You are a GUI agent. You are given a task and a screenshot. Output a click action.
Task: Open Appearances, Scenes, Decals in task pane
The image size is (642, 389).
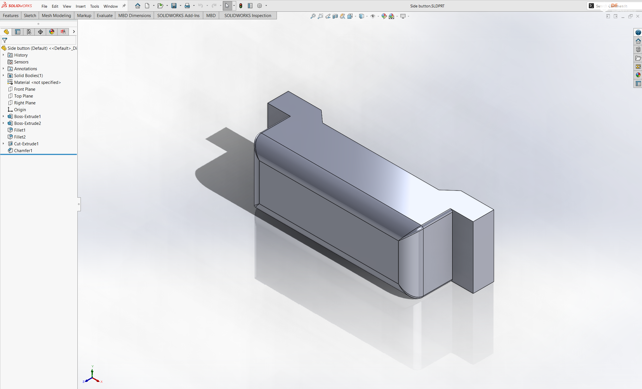(638, 75)
